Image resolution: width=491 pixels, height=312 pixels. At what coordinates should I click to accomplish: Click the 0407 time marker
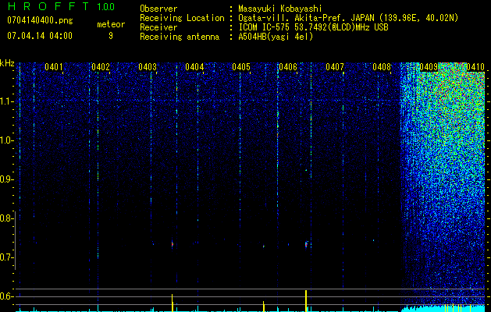(x=335, y=67)
